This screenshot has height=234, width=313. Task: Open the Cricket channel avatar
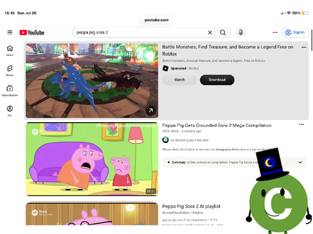tap(166, 140)
